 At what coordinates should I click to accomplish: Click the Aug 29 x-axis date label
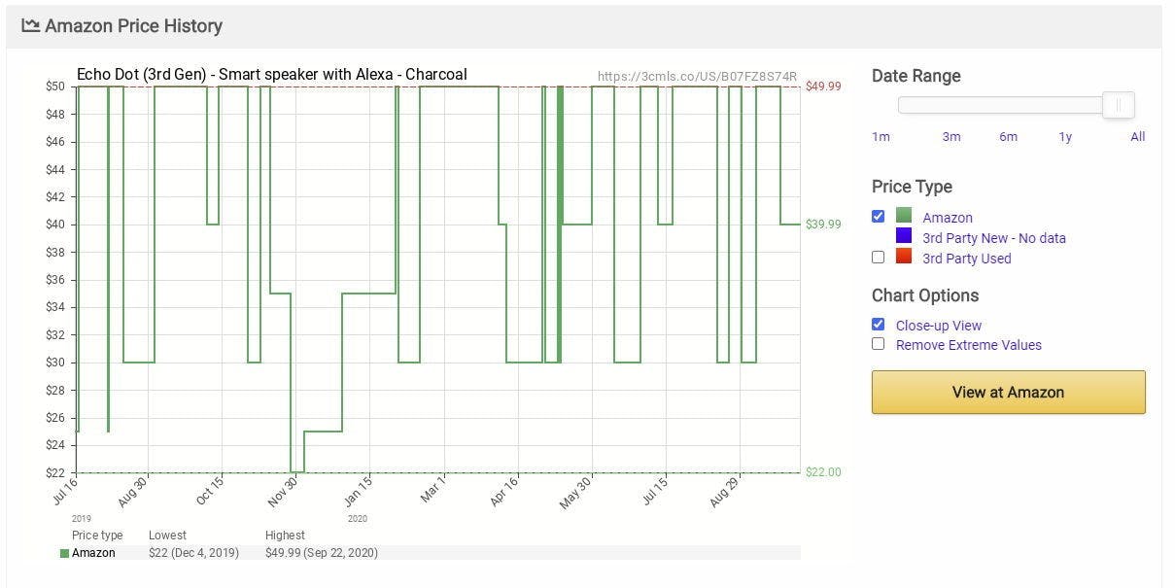pyautogui.click(x=726, y=493)
